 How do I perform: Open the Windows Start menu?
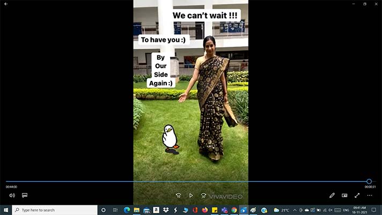6,210
